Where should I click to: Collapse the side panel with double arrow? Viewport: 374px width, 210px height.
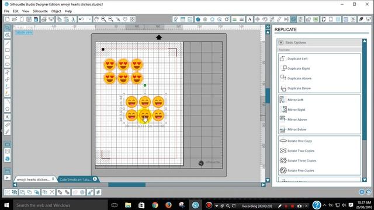(x=268, y=27)
